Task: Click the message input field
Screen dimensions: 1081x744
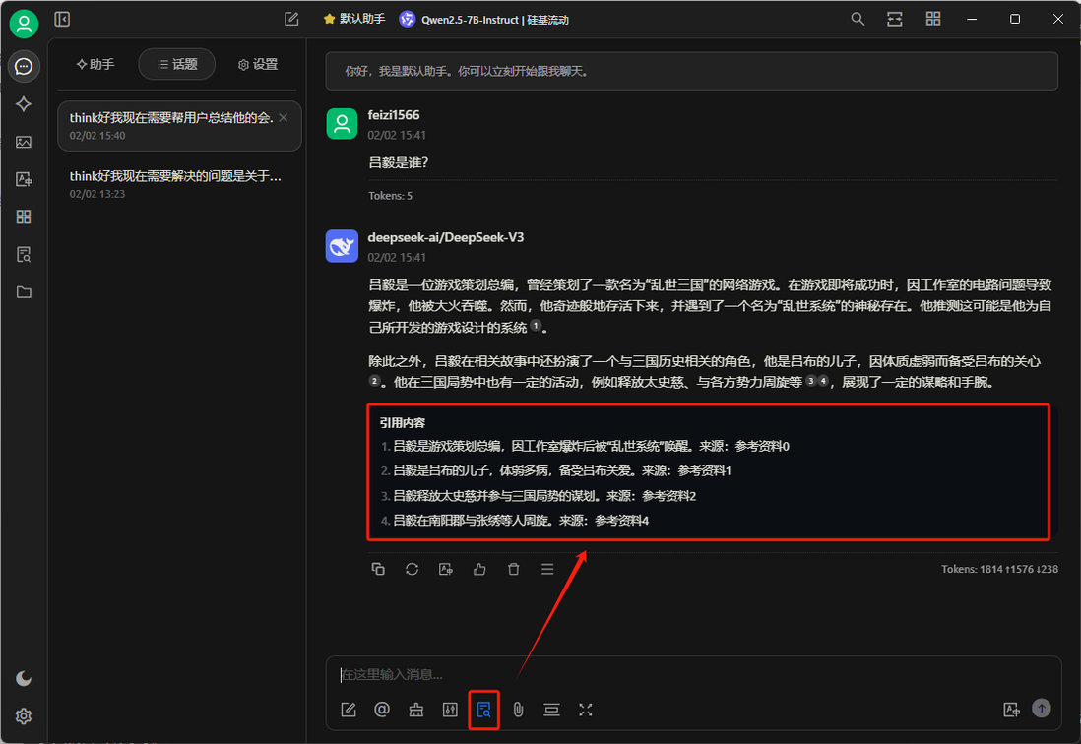Action: coord(689,675)
